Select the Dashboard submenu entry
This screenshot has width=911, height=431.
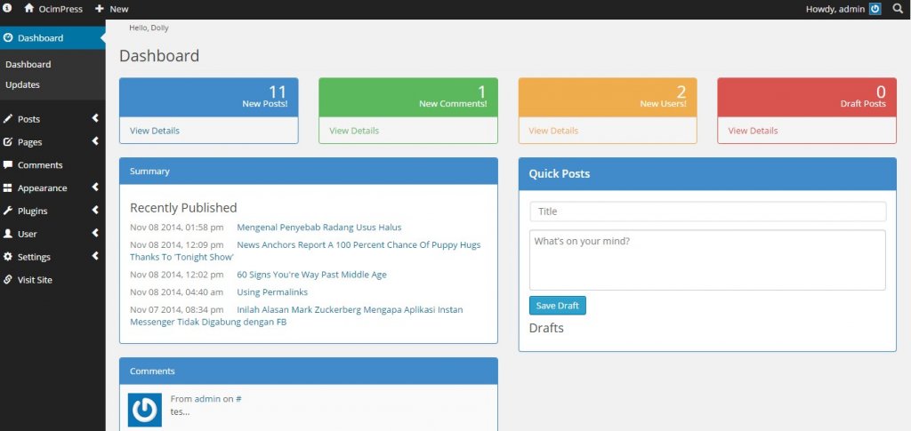click(x=28, y=64)
